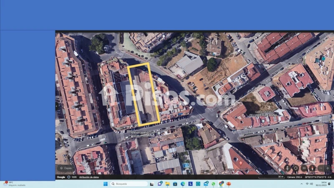The height and width of the screenshot is (188, 334).
Task: Open Task View from the taskbar
Action: point(152,184)
